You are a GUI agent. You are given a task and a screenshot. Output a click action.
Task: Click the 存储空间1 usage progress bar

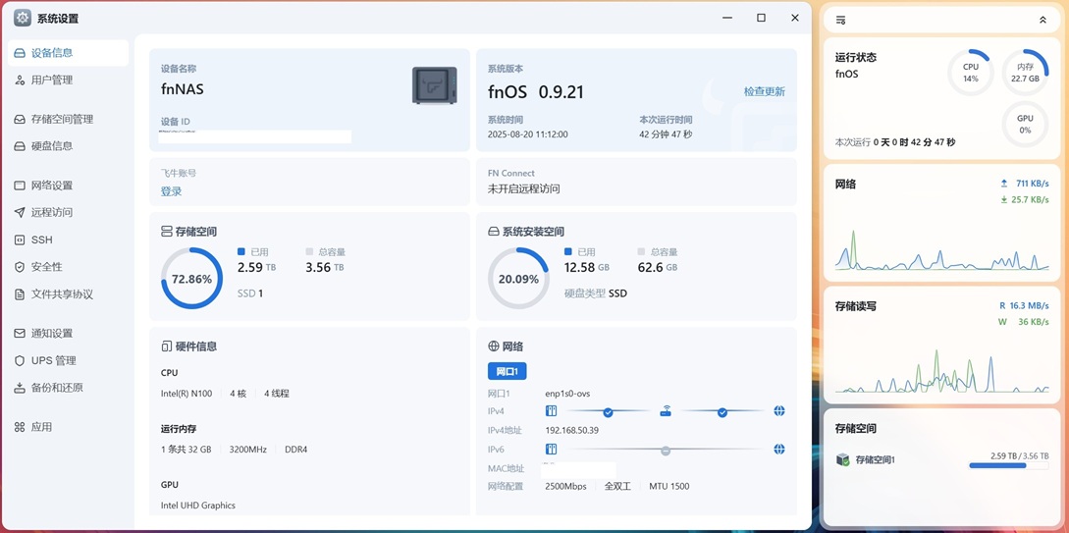coord(1008,465)
